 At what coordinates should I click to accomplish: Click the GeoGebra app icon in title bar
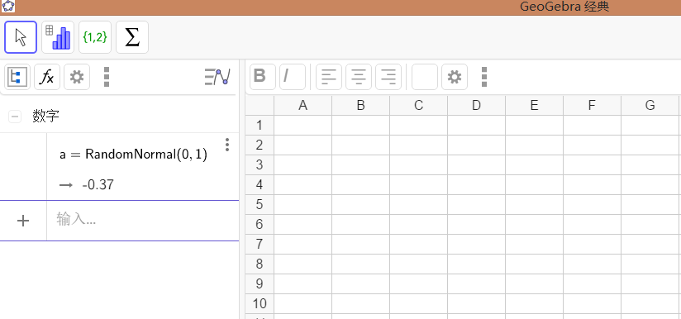[x=8, y=6]
